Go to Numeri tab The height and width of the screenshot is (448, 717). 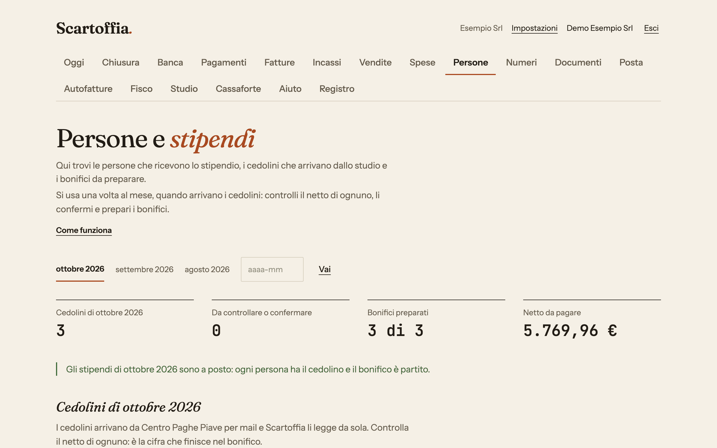(521, 62)
